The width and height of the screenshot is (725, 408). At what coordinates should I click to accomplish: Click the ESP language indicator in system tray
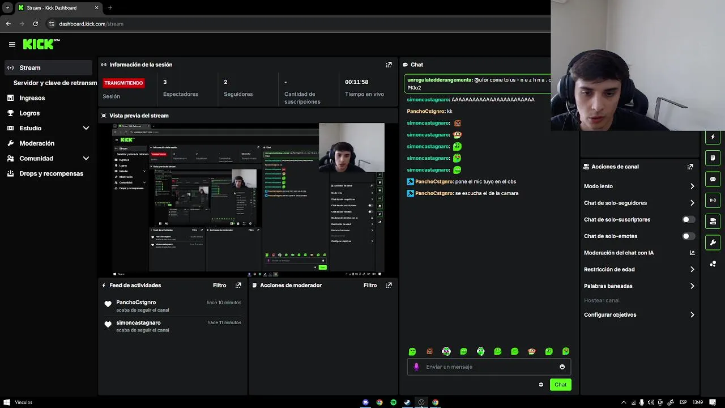(683, 402)
